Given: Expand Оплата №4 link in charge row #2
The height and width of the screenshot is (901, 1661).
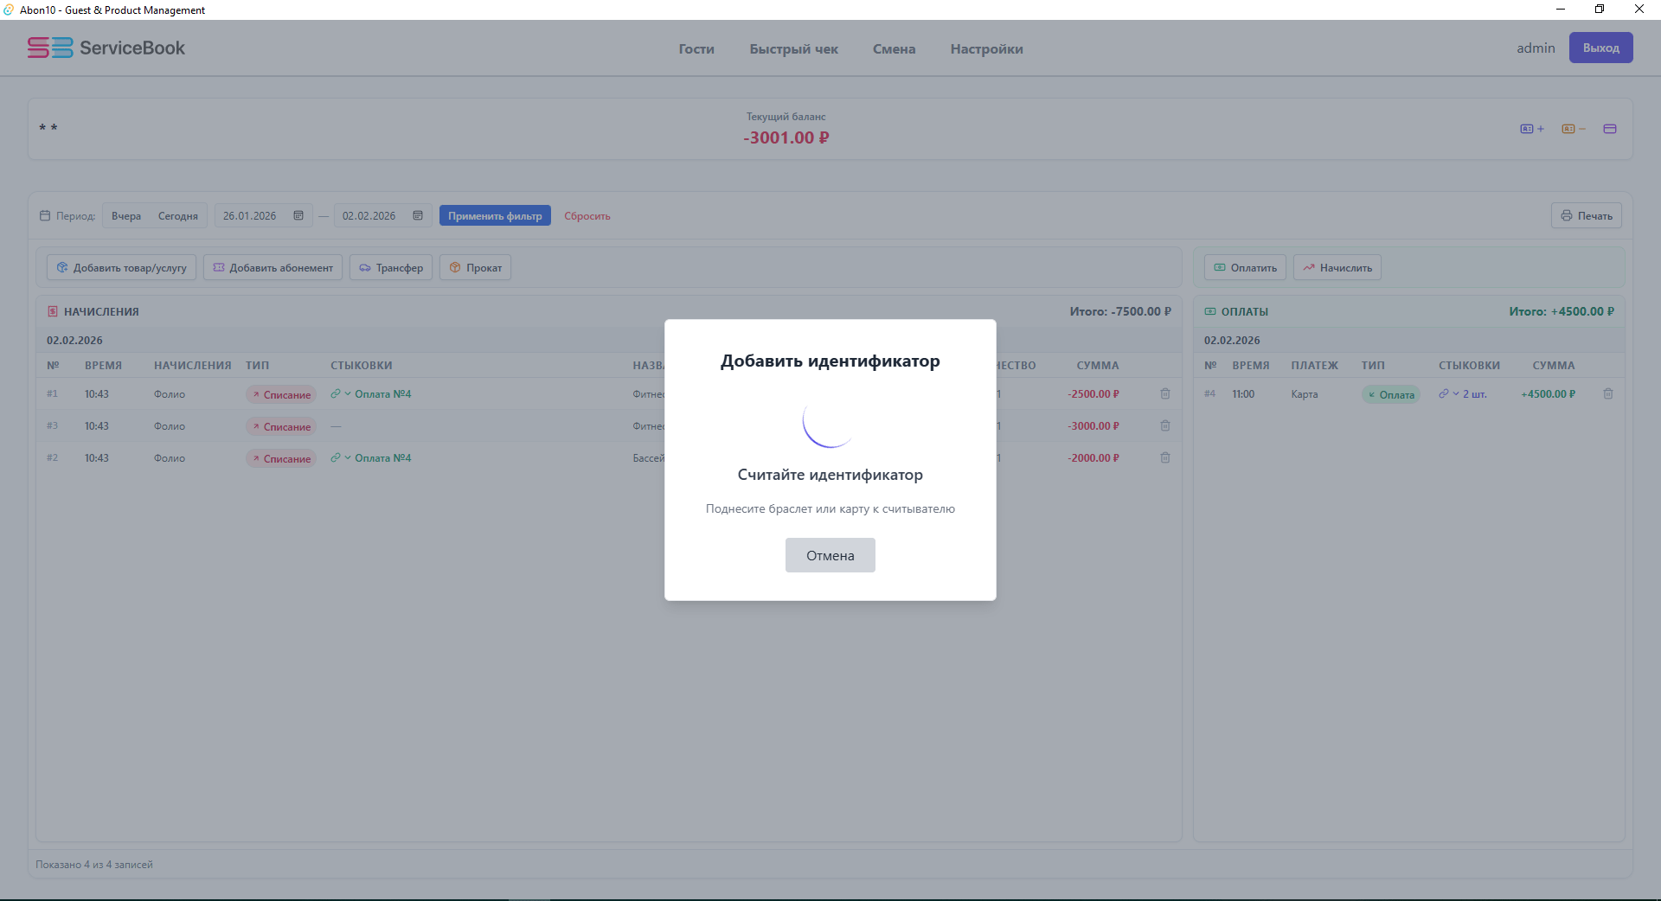Looking at the screenshot, I should point(371,458).
